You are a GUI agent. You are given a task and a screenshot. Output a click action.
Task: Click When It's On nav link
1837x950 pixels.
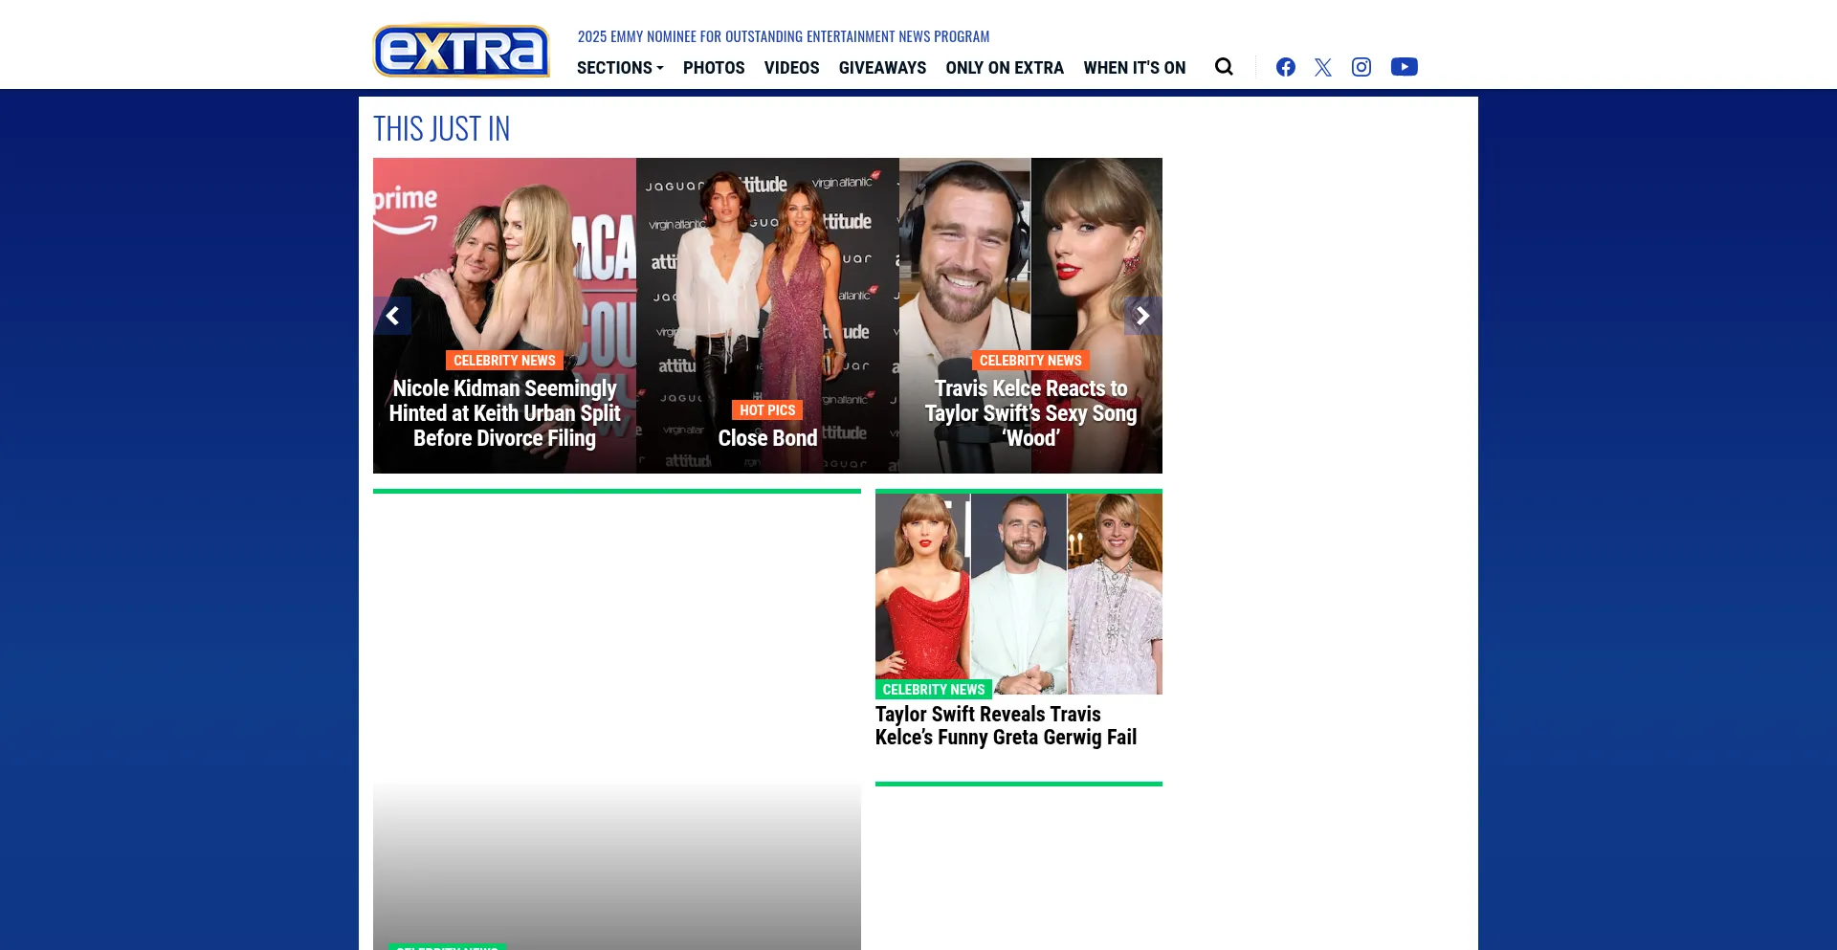(x=1134, y=68)
